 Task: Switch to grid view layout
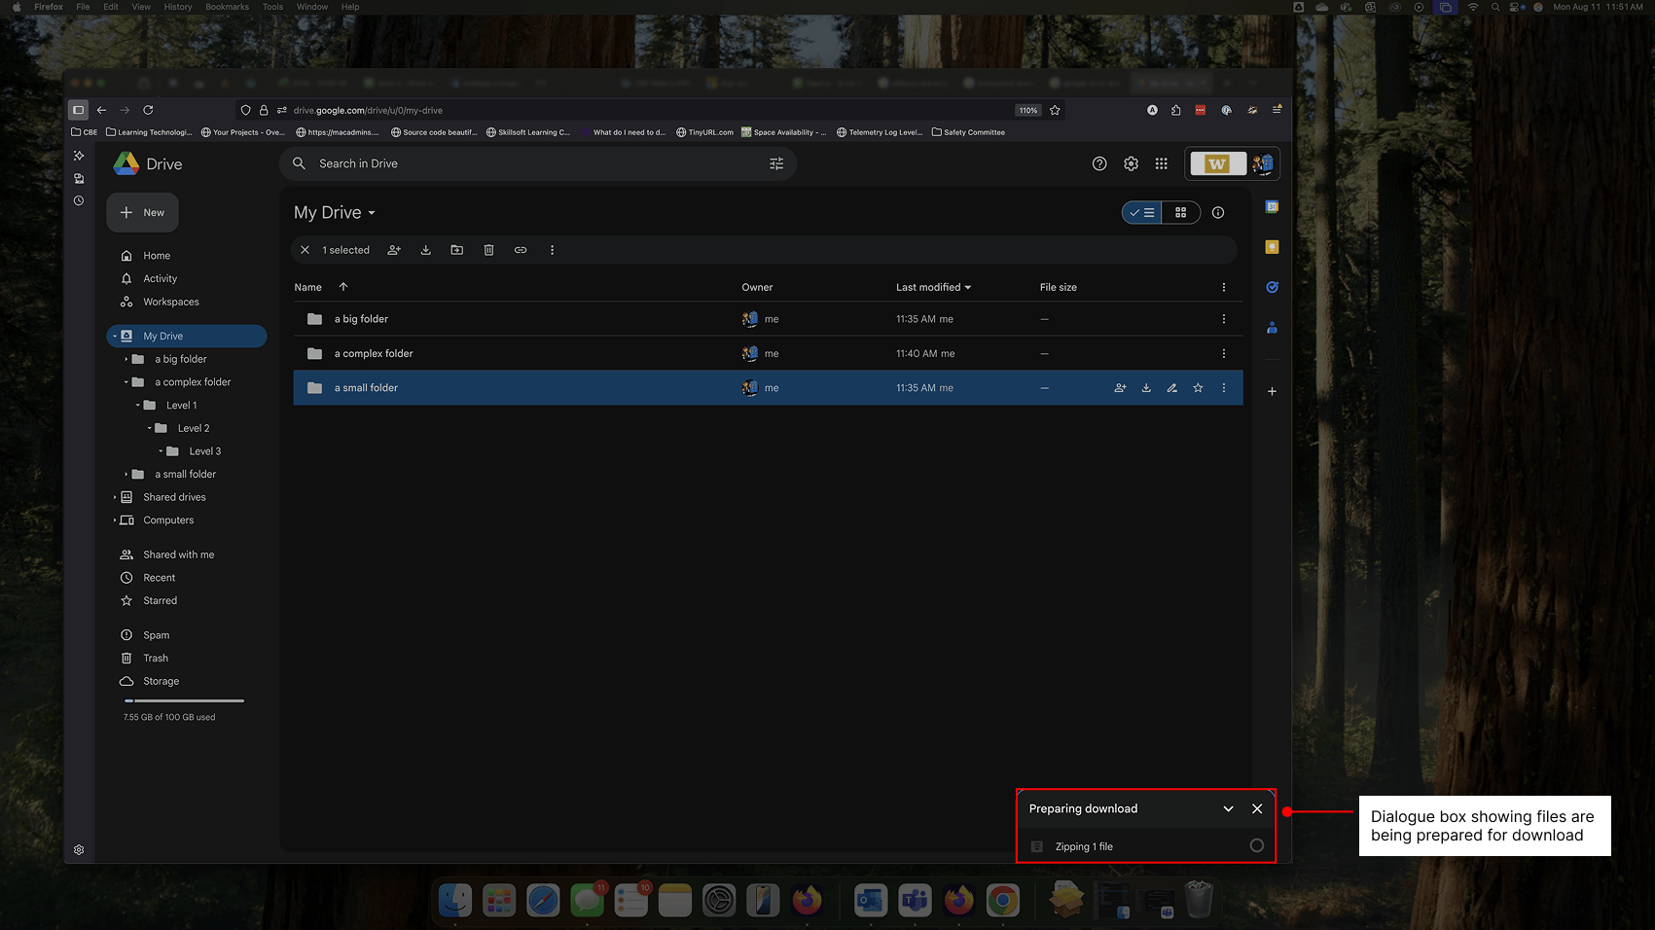coord(1181,212)
